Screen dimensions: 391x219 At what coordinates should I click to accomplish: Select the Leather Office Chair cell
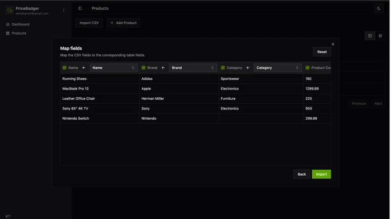click(x=100, y=99)
